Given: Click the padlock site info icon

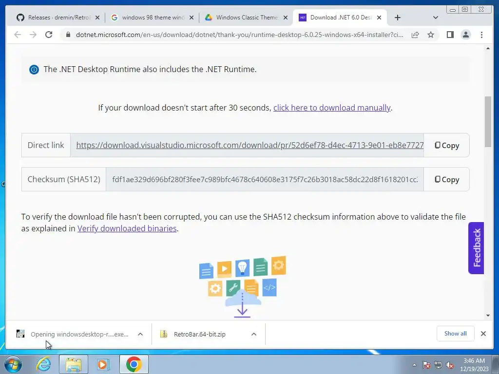Looking at the screenshot, I should pos(68,35).
